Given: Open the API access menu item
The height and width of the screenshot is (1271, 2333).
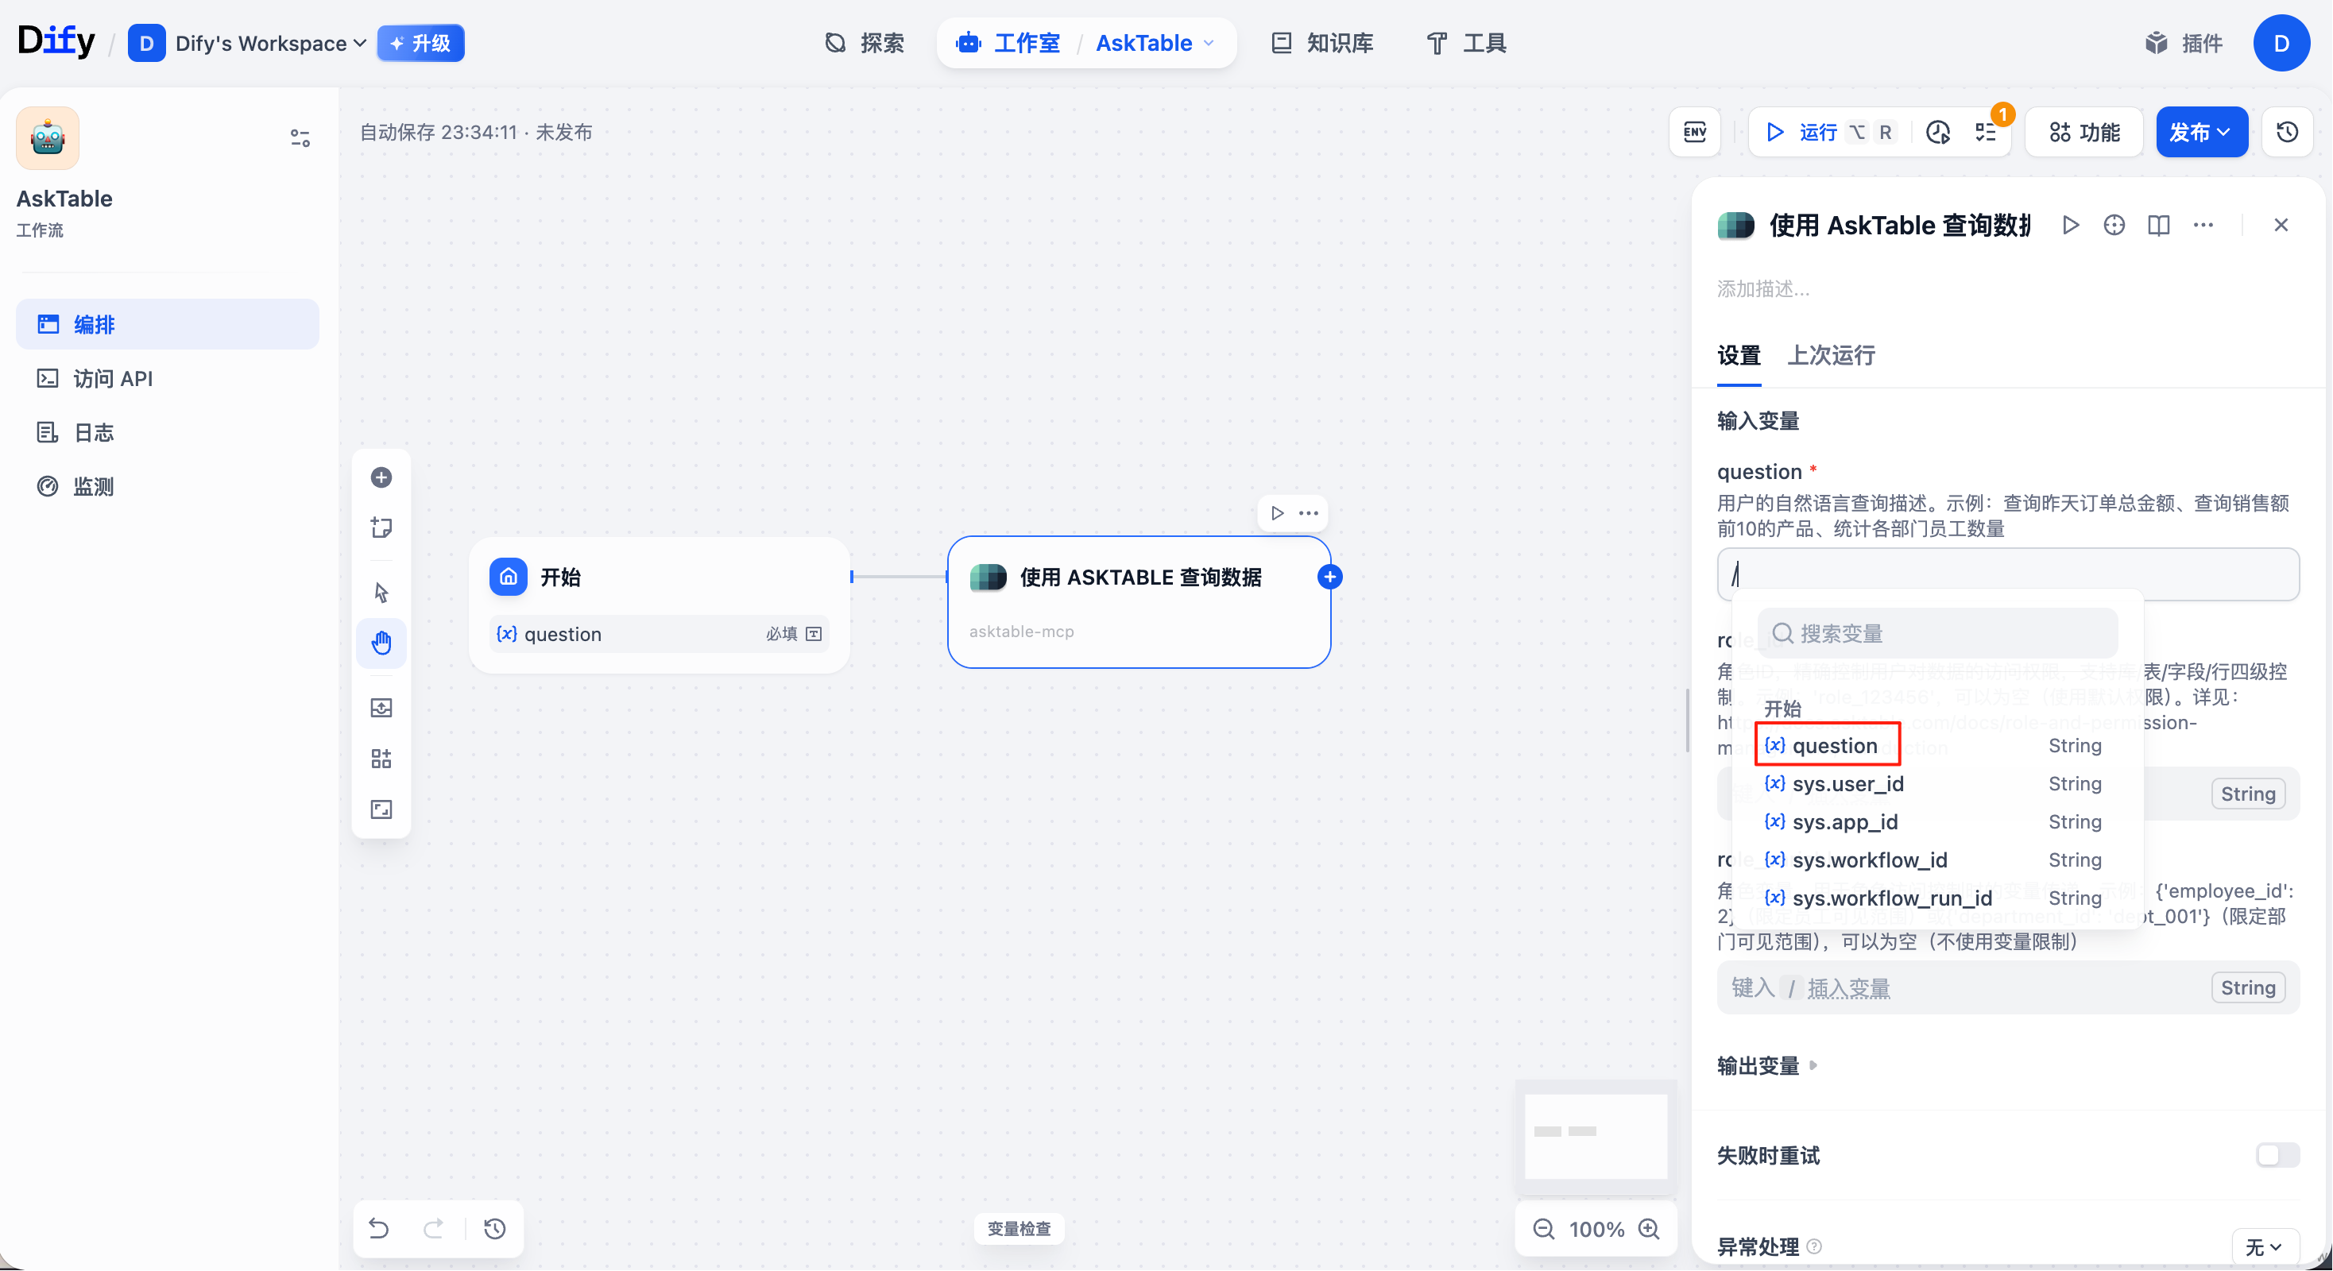Looking at the screenshot, I should click(112, 378).
